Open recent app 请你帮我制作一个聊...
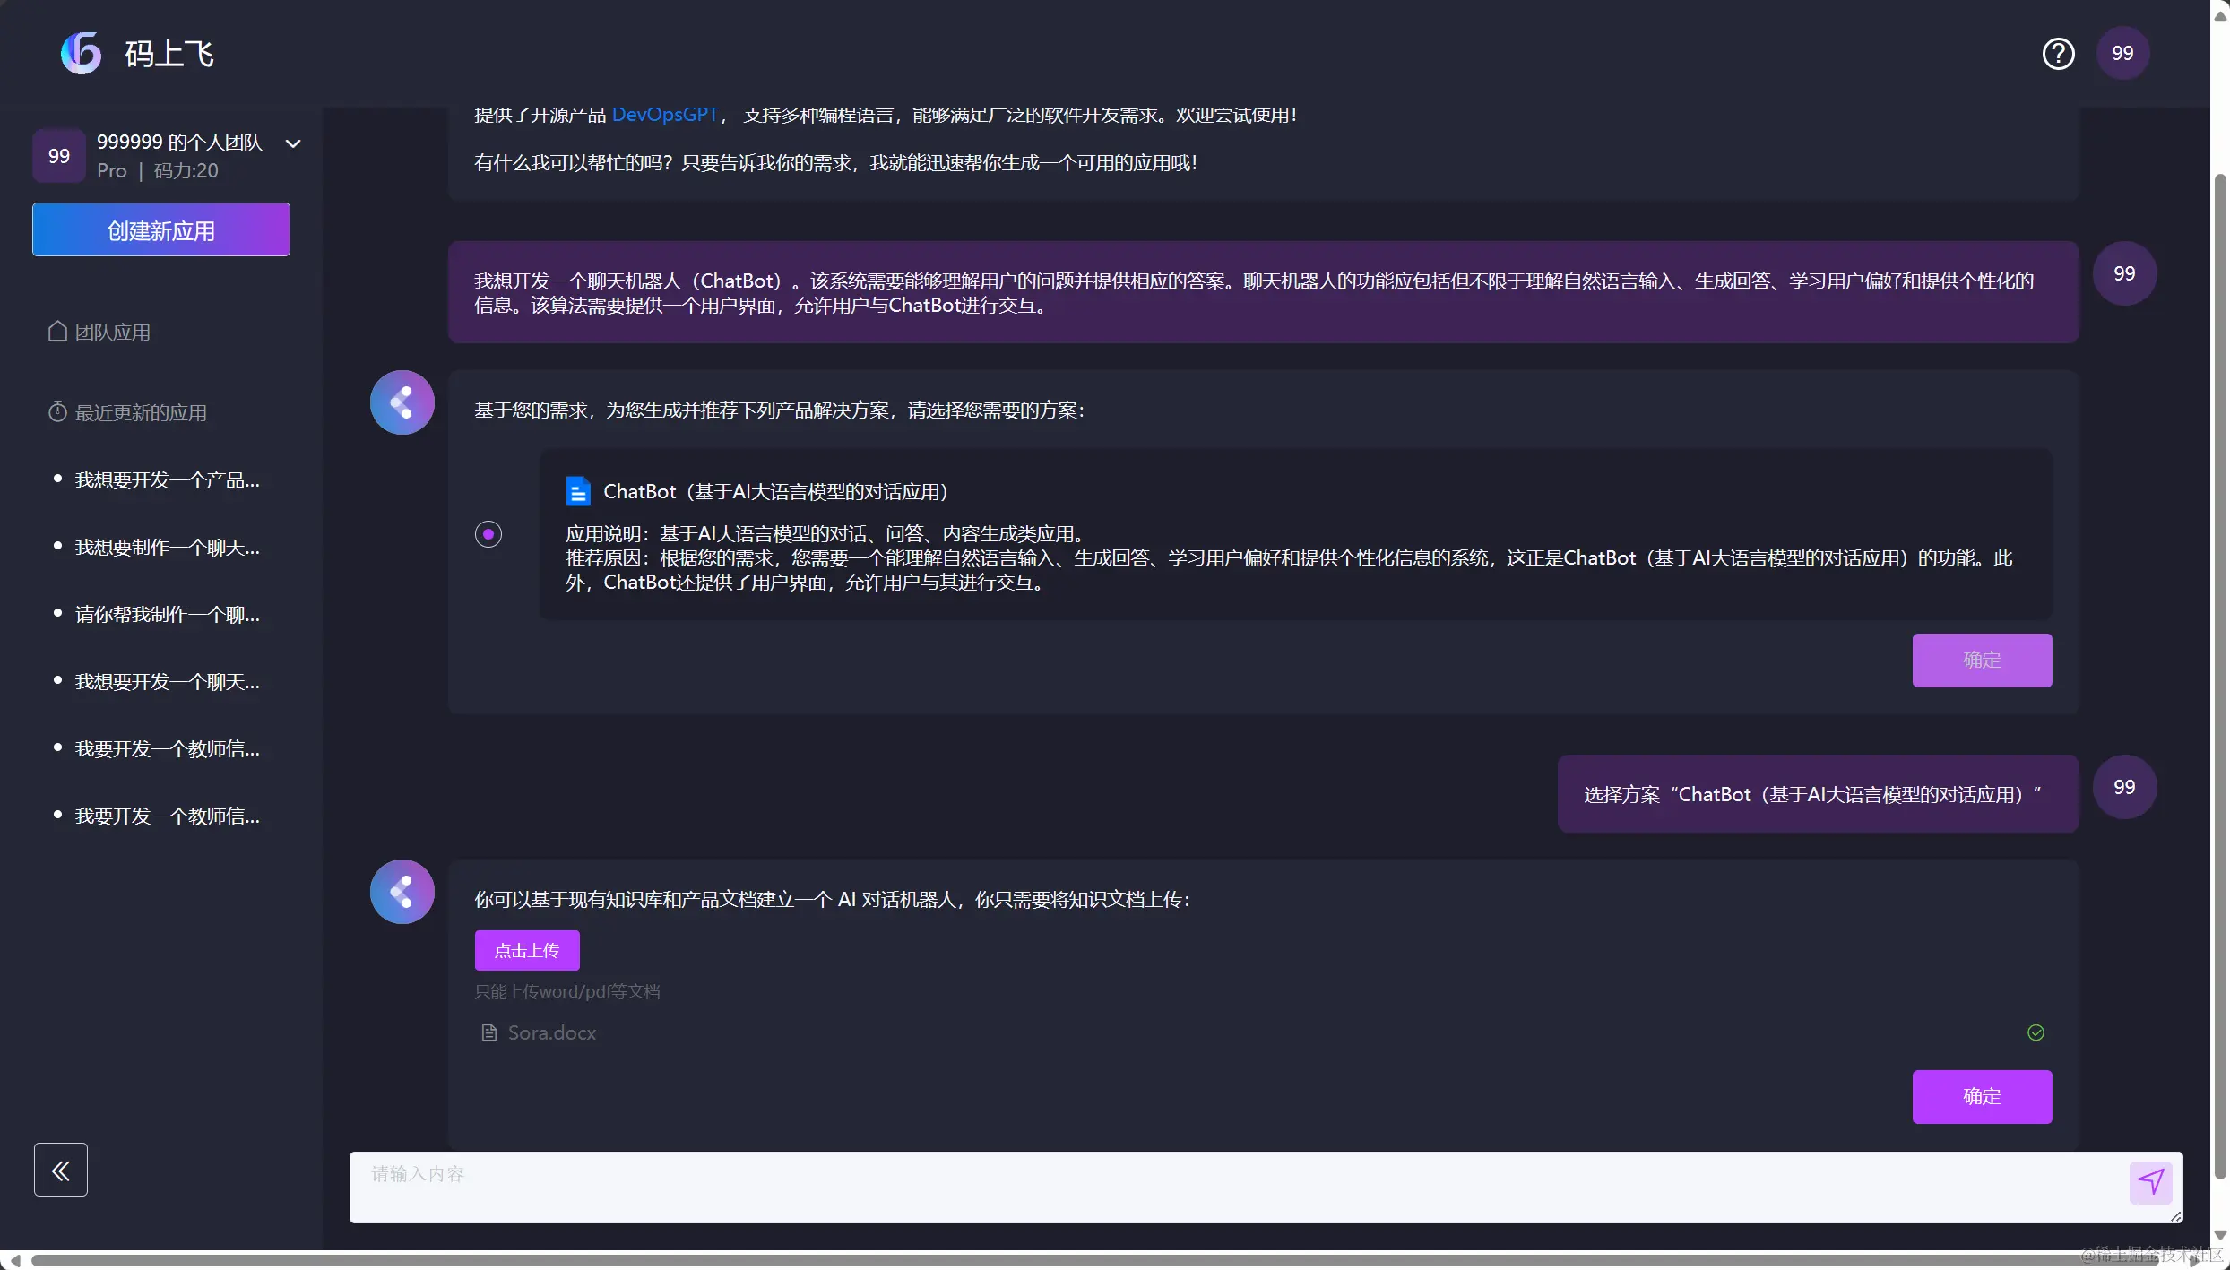Screen dimensions: 2230x1270 tap(167, 615)
